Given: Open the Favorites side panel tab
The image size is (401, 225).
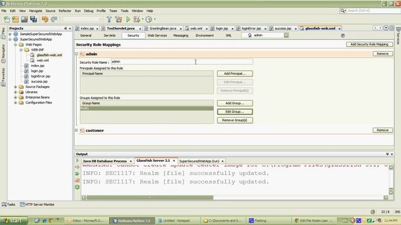Looking at the screenshot, I should coord(3,77).
